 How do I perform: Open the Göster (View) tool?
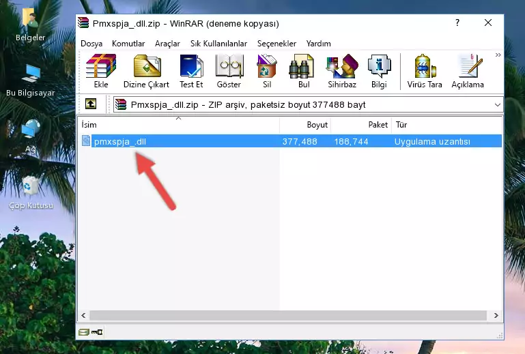click(229, 71)
